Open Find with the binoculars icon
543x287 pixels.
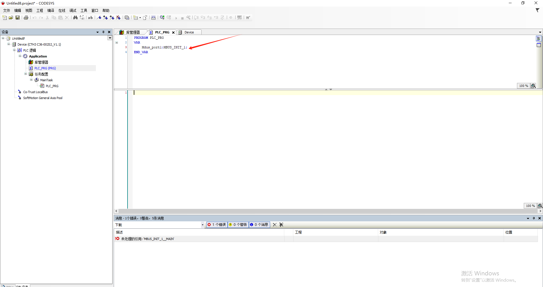[75, 18]
